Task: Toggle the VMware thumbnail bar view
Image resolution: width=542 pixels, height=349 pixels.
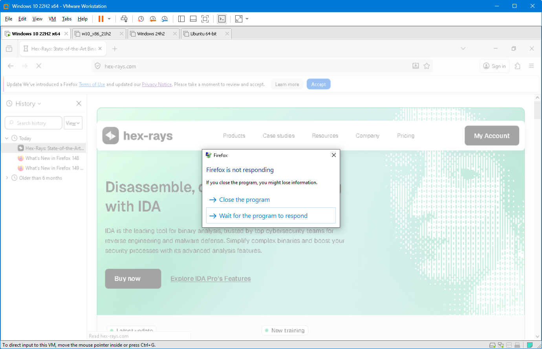Action: point(193,19)
